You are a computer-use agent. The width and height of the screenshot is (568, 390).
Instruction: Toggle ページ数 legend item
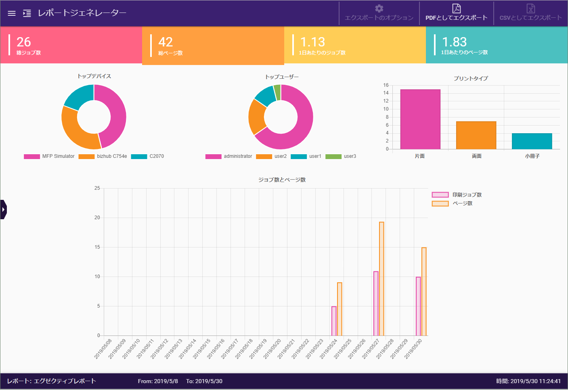tap(452, 203)
